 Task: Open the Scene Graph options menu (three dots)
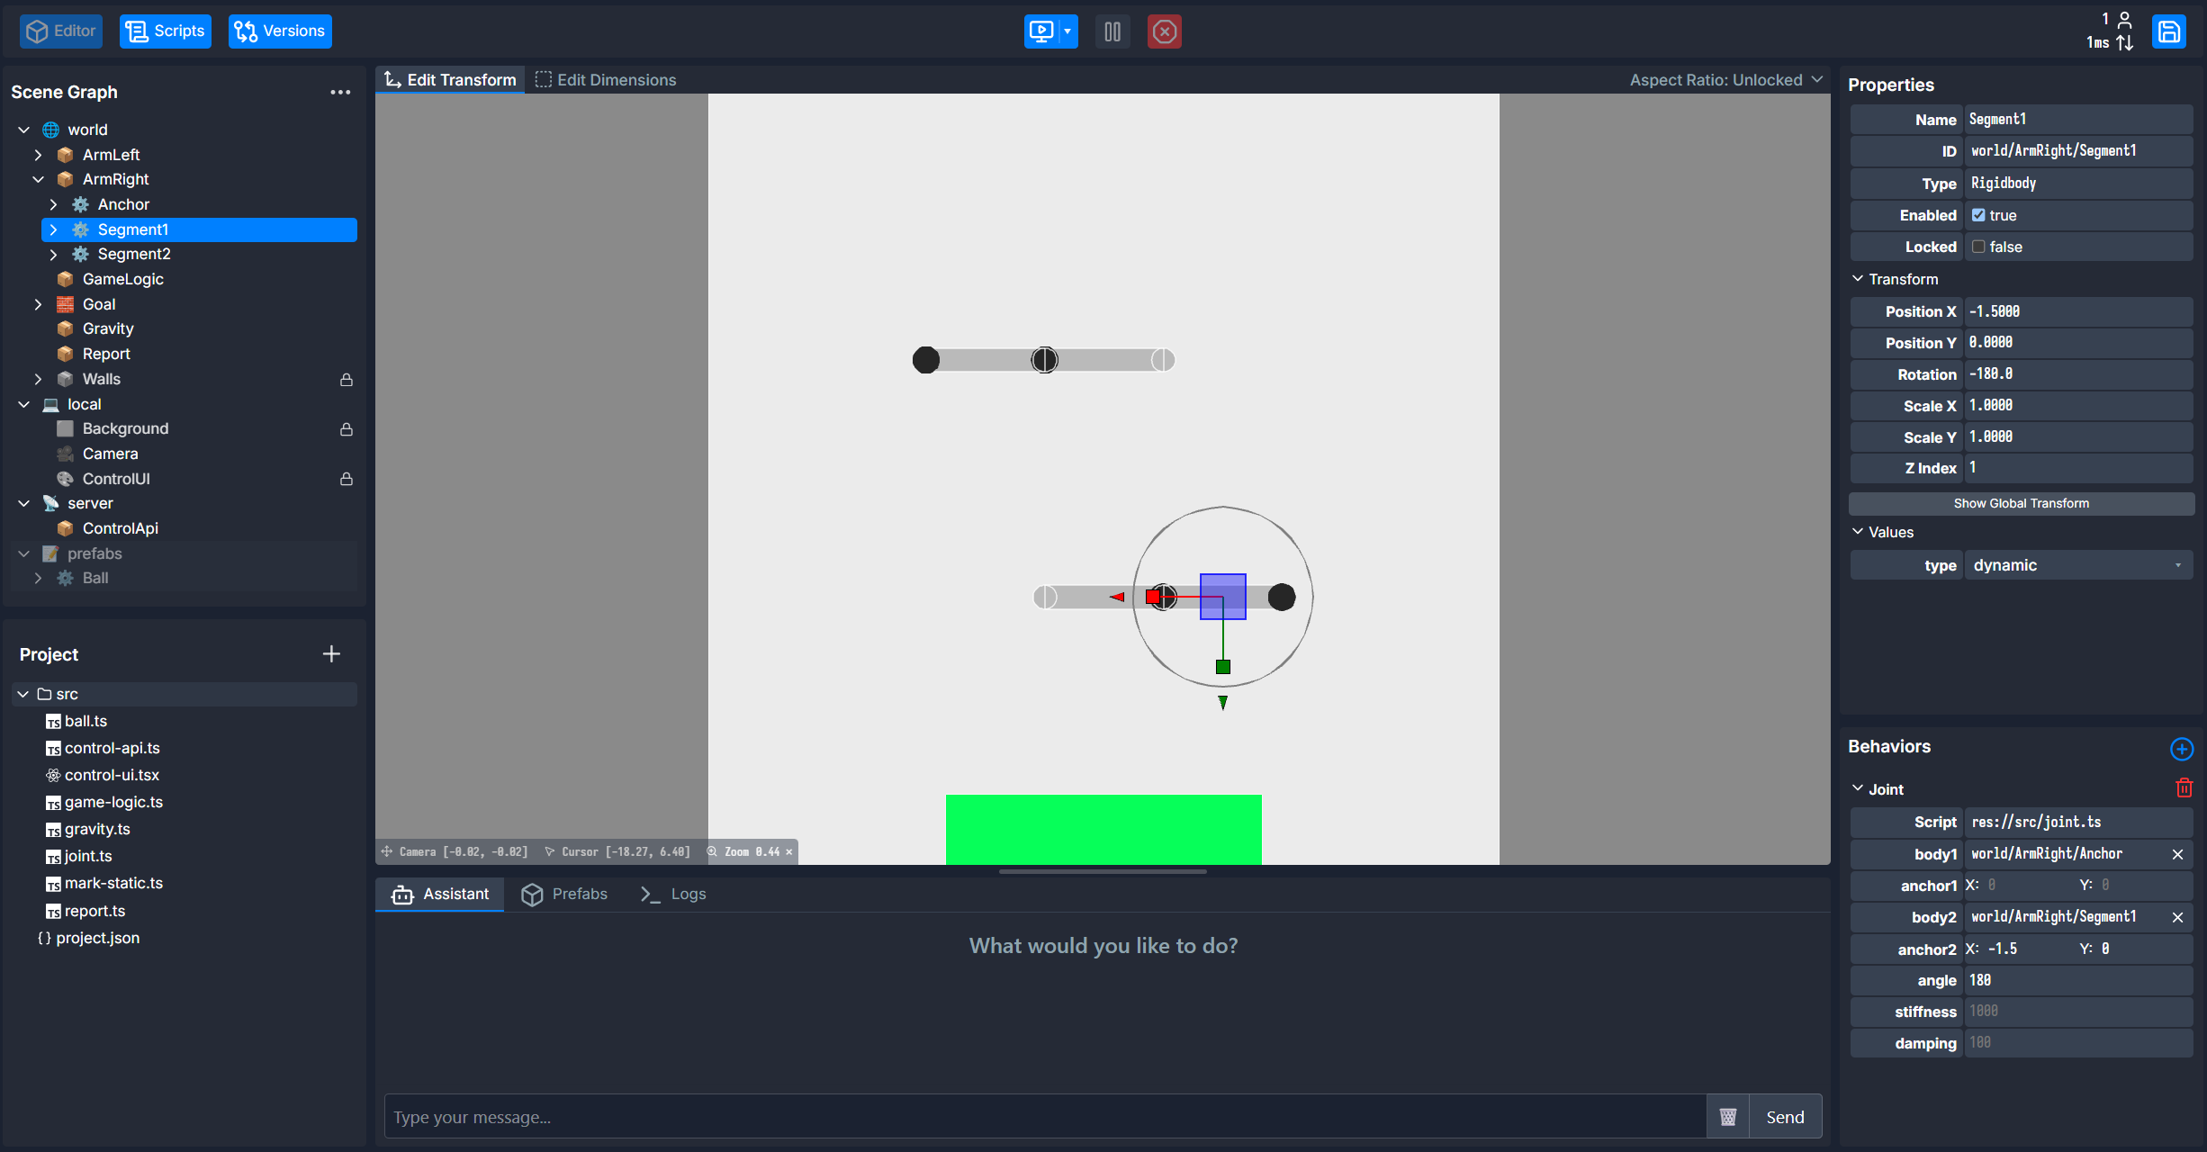click(x=340, y=92)
